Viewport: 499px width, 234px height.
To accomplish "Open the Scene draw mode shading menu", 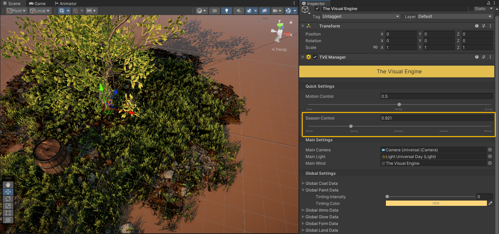I will 201,11.
